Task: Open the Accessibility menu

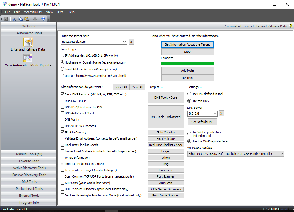Action: click(x=33, y=12)
